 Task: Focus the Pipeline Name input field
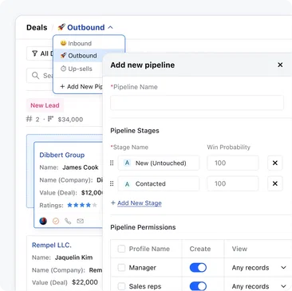[197, 103]
